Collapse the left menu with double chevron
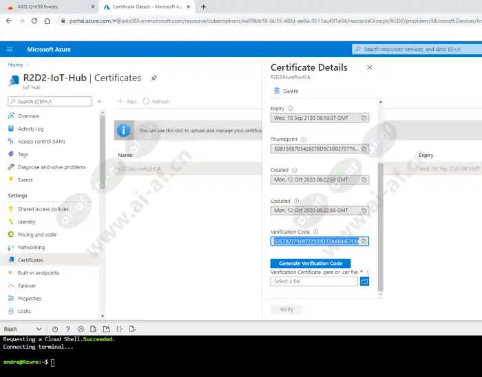This screenshot has height=377, width=482. click(x=99, y=101)
